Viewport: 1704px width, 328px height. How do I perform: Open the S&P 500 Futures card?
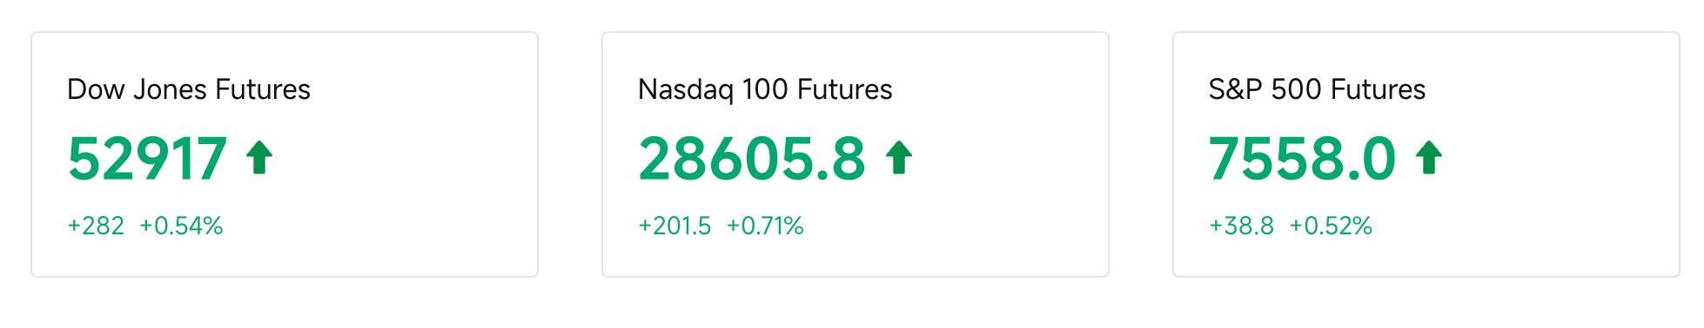tap(1426, 154)
